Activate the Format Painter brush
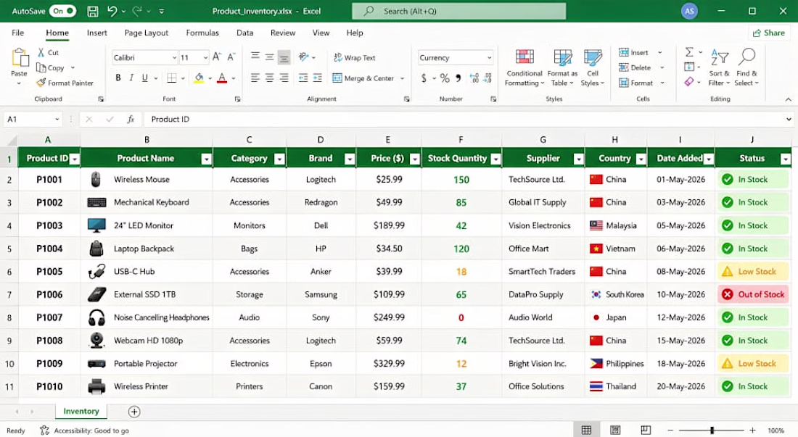 pos(65,83)
